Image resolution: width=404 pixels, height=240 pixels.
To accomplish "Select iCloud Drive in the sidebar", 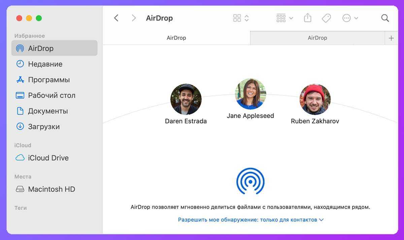I will (48, 158).
